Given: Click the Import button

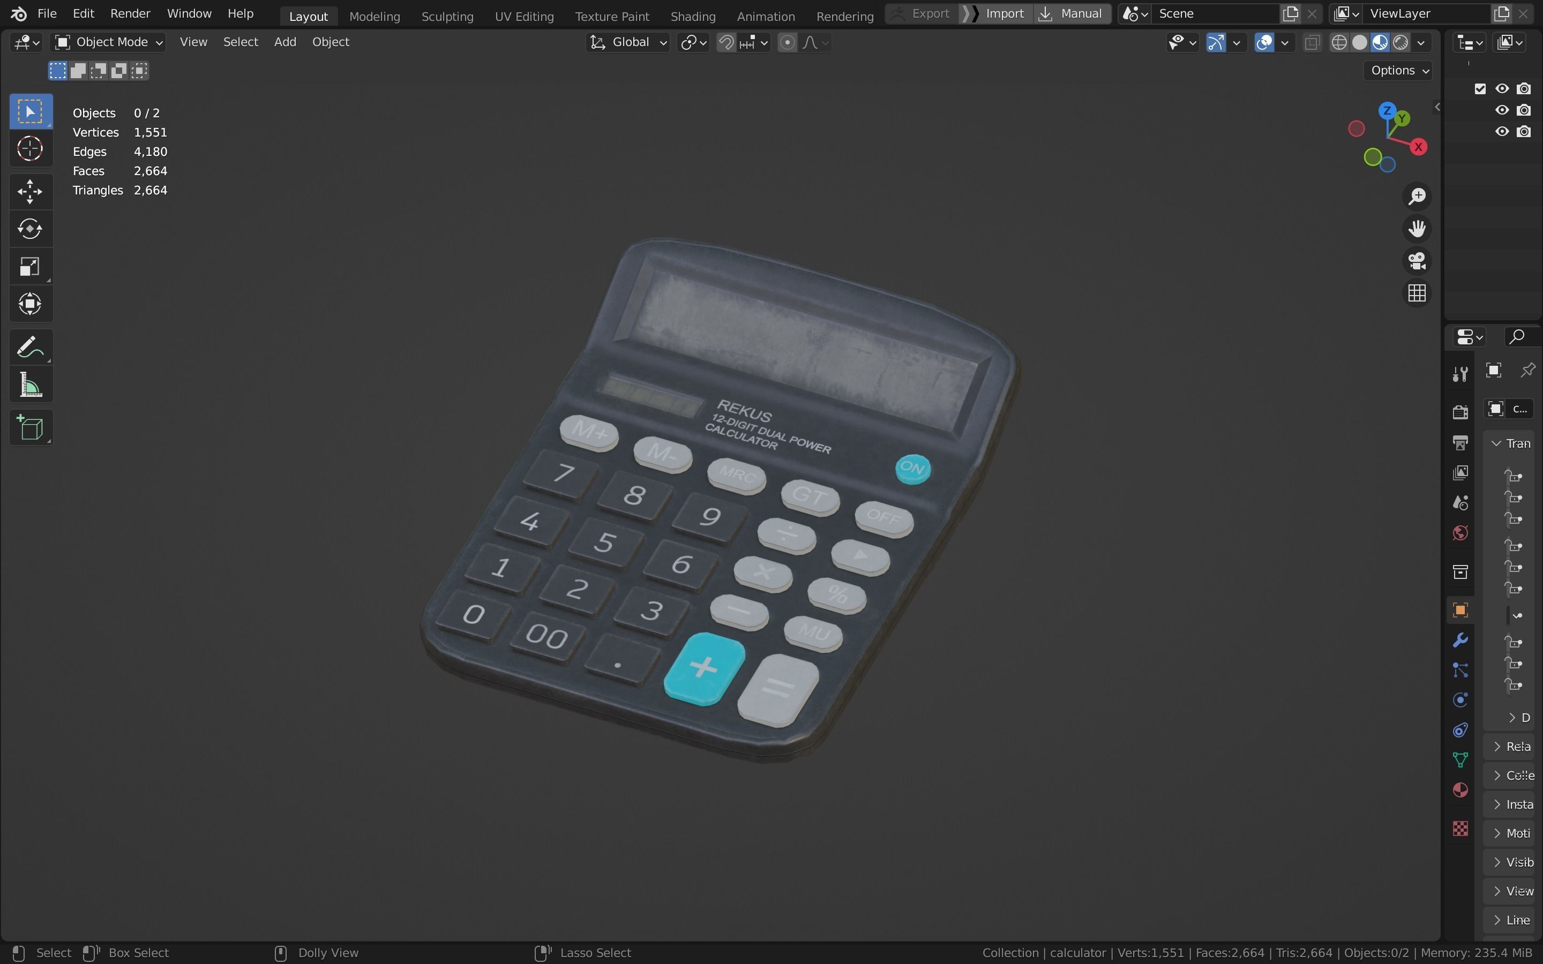Looking at the screenshot, I should tap(996, 13).
